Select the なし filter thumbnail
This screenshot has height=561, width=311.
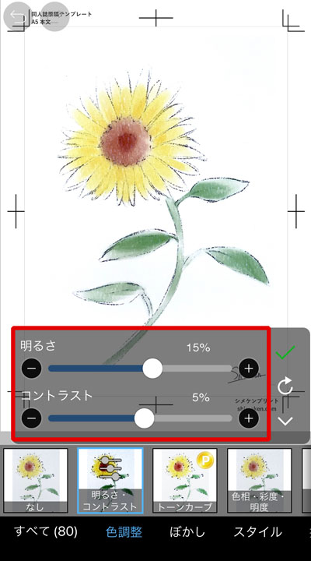point(35,481)
